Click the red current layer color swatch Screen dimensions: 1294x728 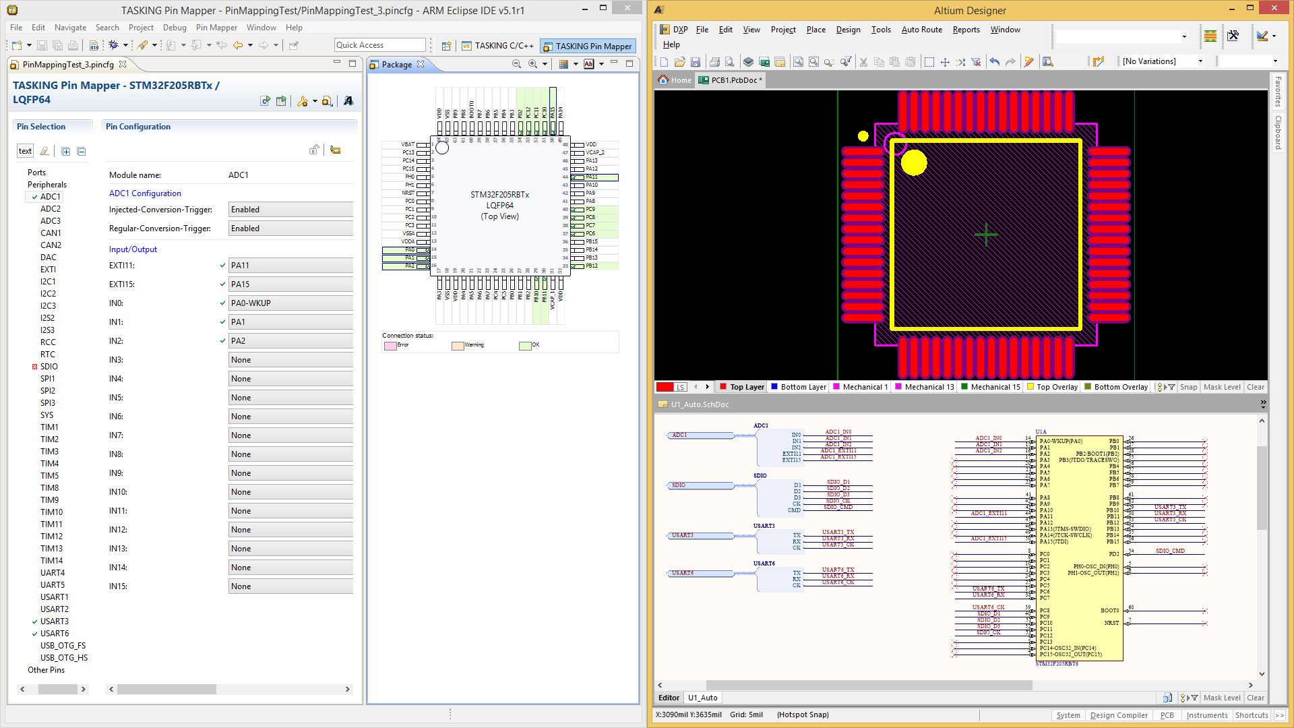point(665,387)
